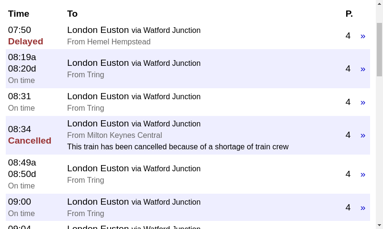The width and height of the screenshot is (383, 229).
Task: Open details arrow for 08:50d train
Action: tap(363, 175)
